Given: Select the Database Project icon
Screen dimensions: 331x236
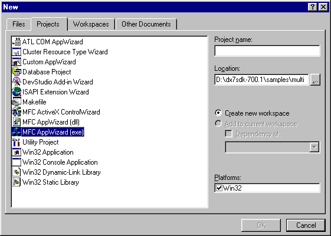Looking at the screenshot, I should [17, 72].
